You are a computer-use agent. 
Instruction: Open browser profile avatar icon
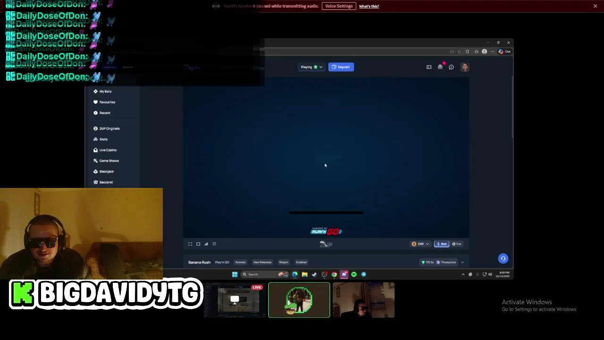(484, 51)
